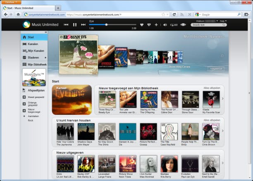Screen dimensions: 253x181
Task: Open Mijn Kanalen in the sidebar
Action: coord(34,51)
